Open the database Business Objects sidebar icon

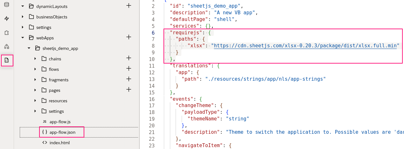[7, 5]
